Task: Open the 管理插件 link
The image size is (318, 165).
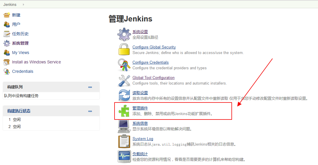Action: click(x=140, y=108)
